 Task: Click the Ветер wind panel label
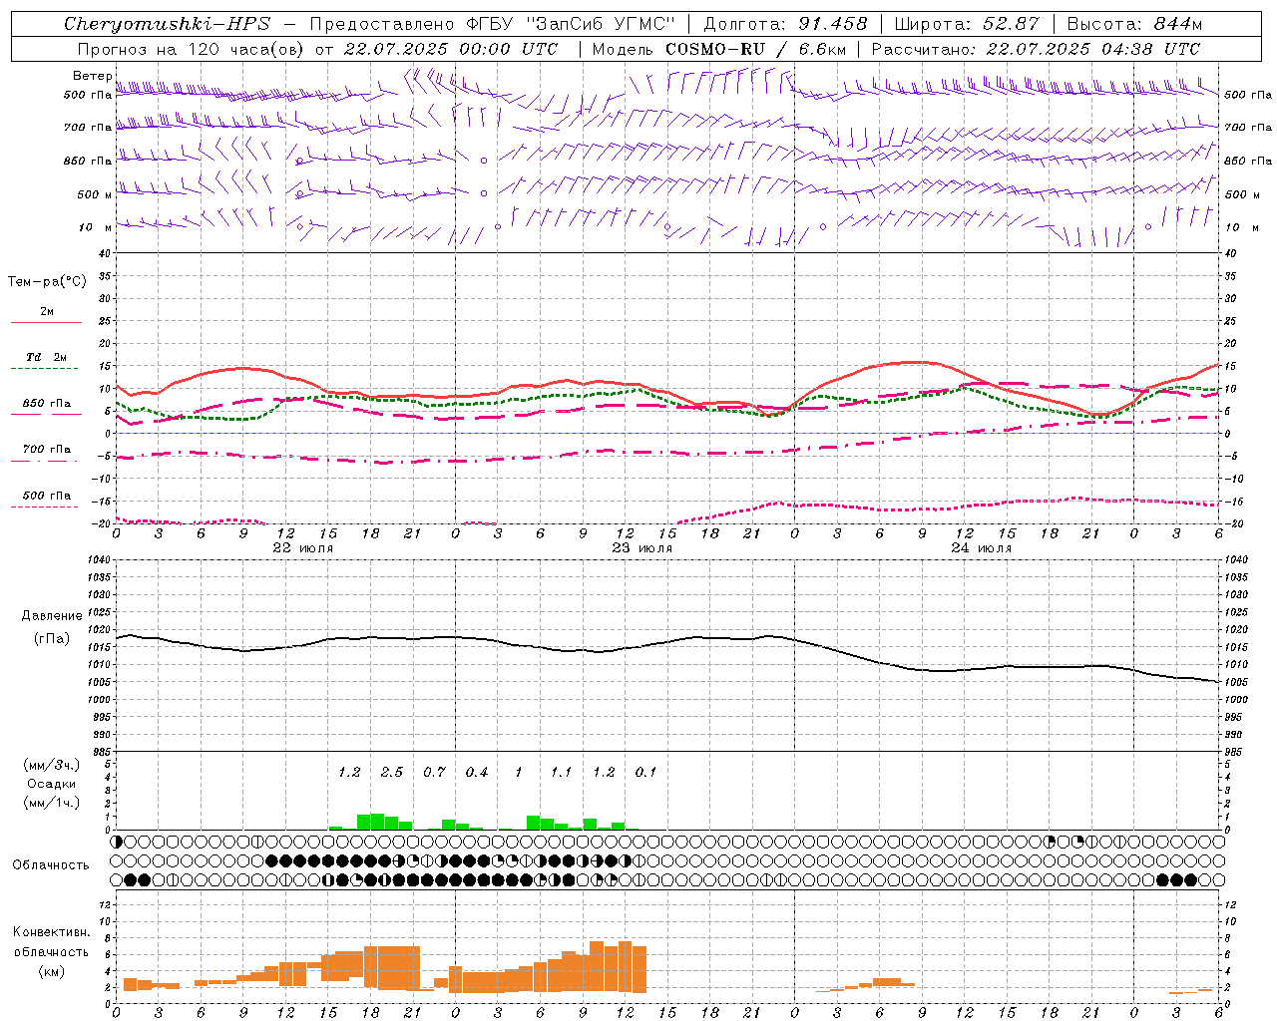click(92, 76)
